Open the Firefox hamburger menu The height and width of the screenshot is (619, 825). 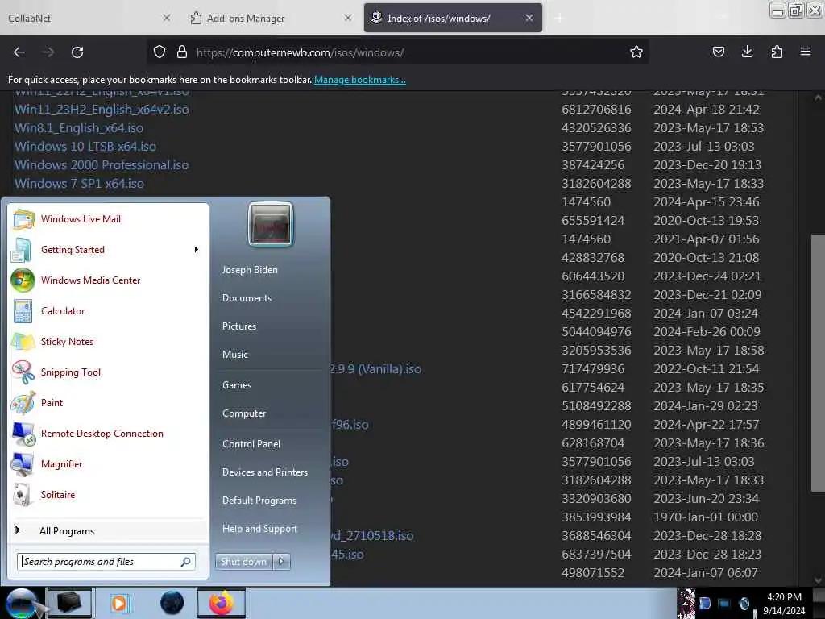tap(806, 52)
